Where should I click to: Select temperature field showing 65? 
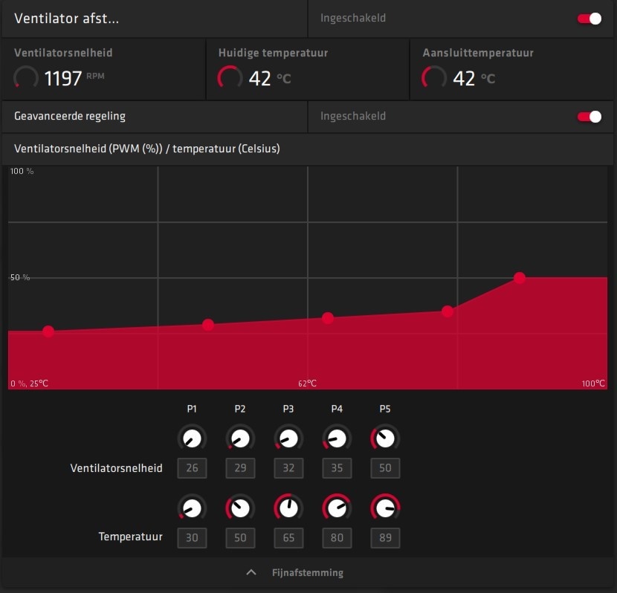[288, 538]
